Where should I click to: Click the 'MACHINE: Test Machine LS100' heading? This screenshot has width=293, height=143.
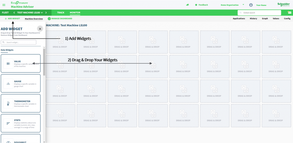point(66,25)
